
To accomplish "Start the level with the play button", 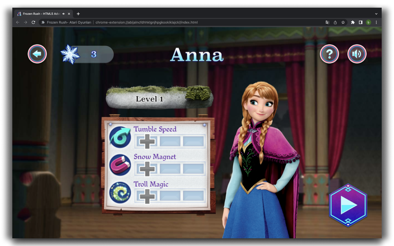I will pos(348,205).
